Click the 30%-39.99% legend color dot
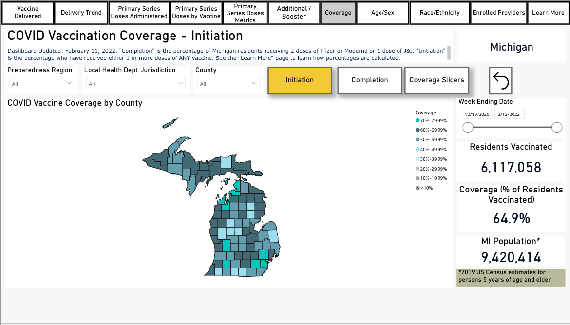The width and height of the screenshot is (570, 325). [418, 159]
